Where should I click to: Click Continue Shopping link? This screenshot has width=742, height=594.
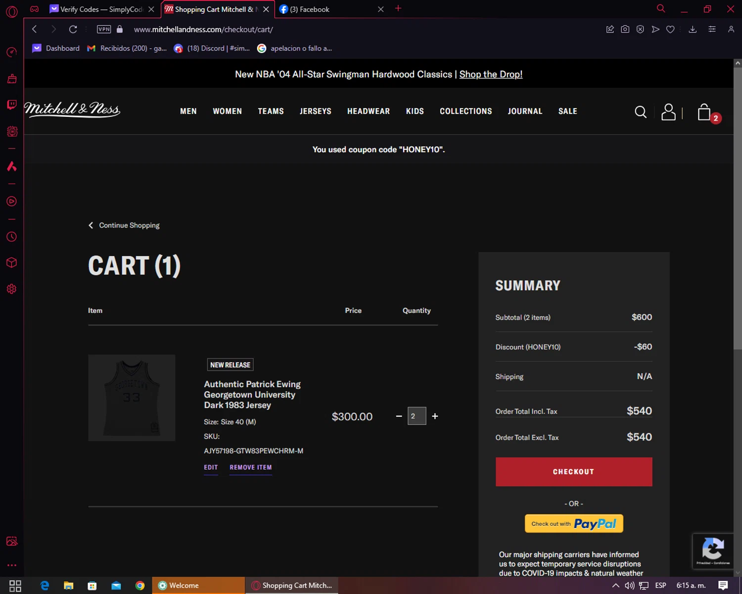[x=124, y=225]
